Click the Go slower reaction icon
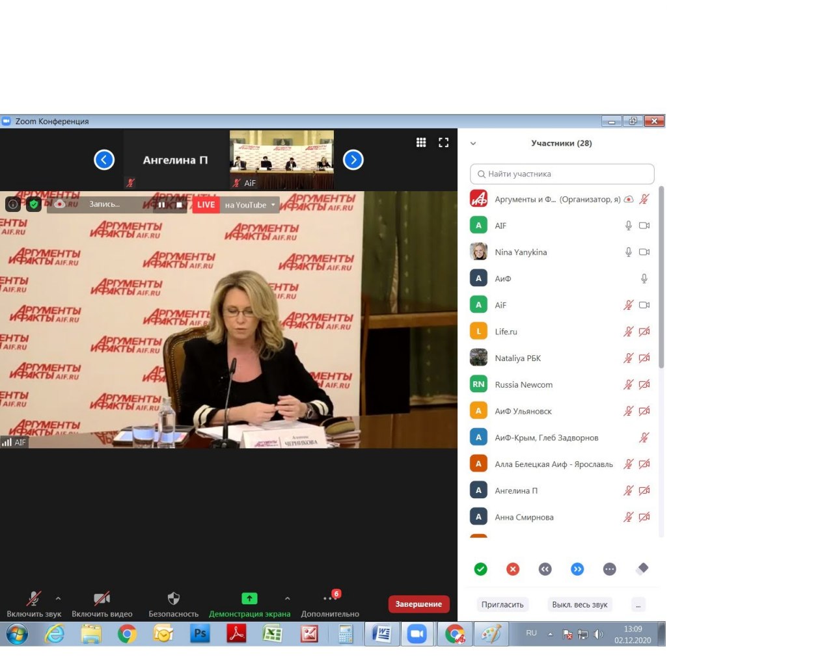This screenshot has width=833, height=666. [545, 569]
